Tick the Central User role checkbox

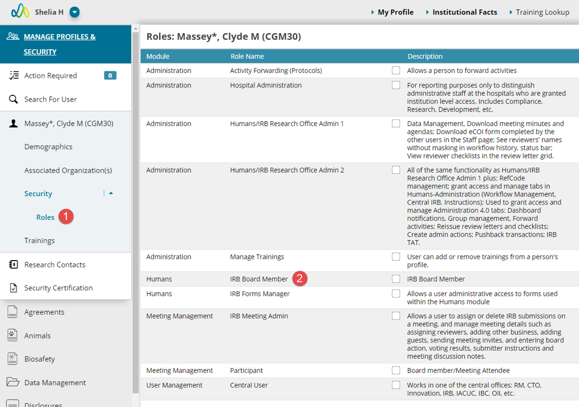[396, 385]
